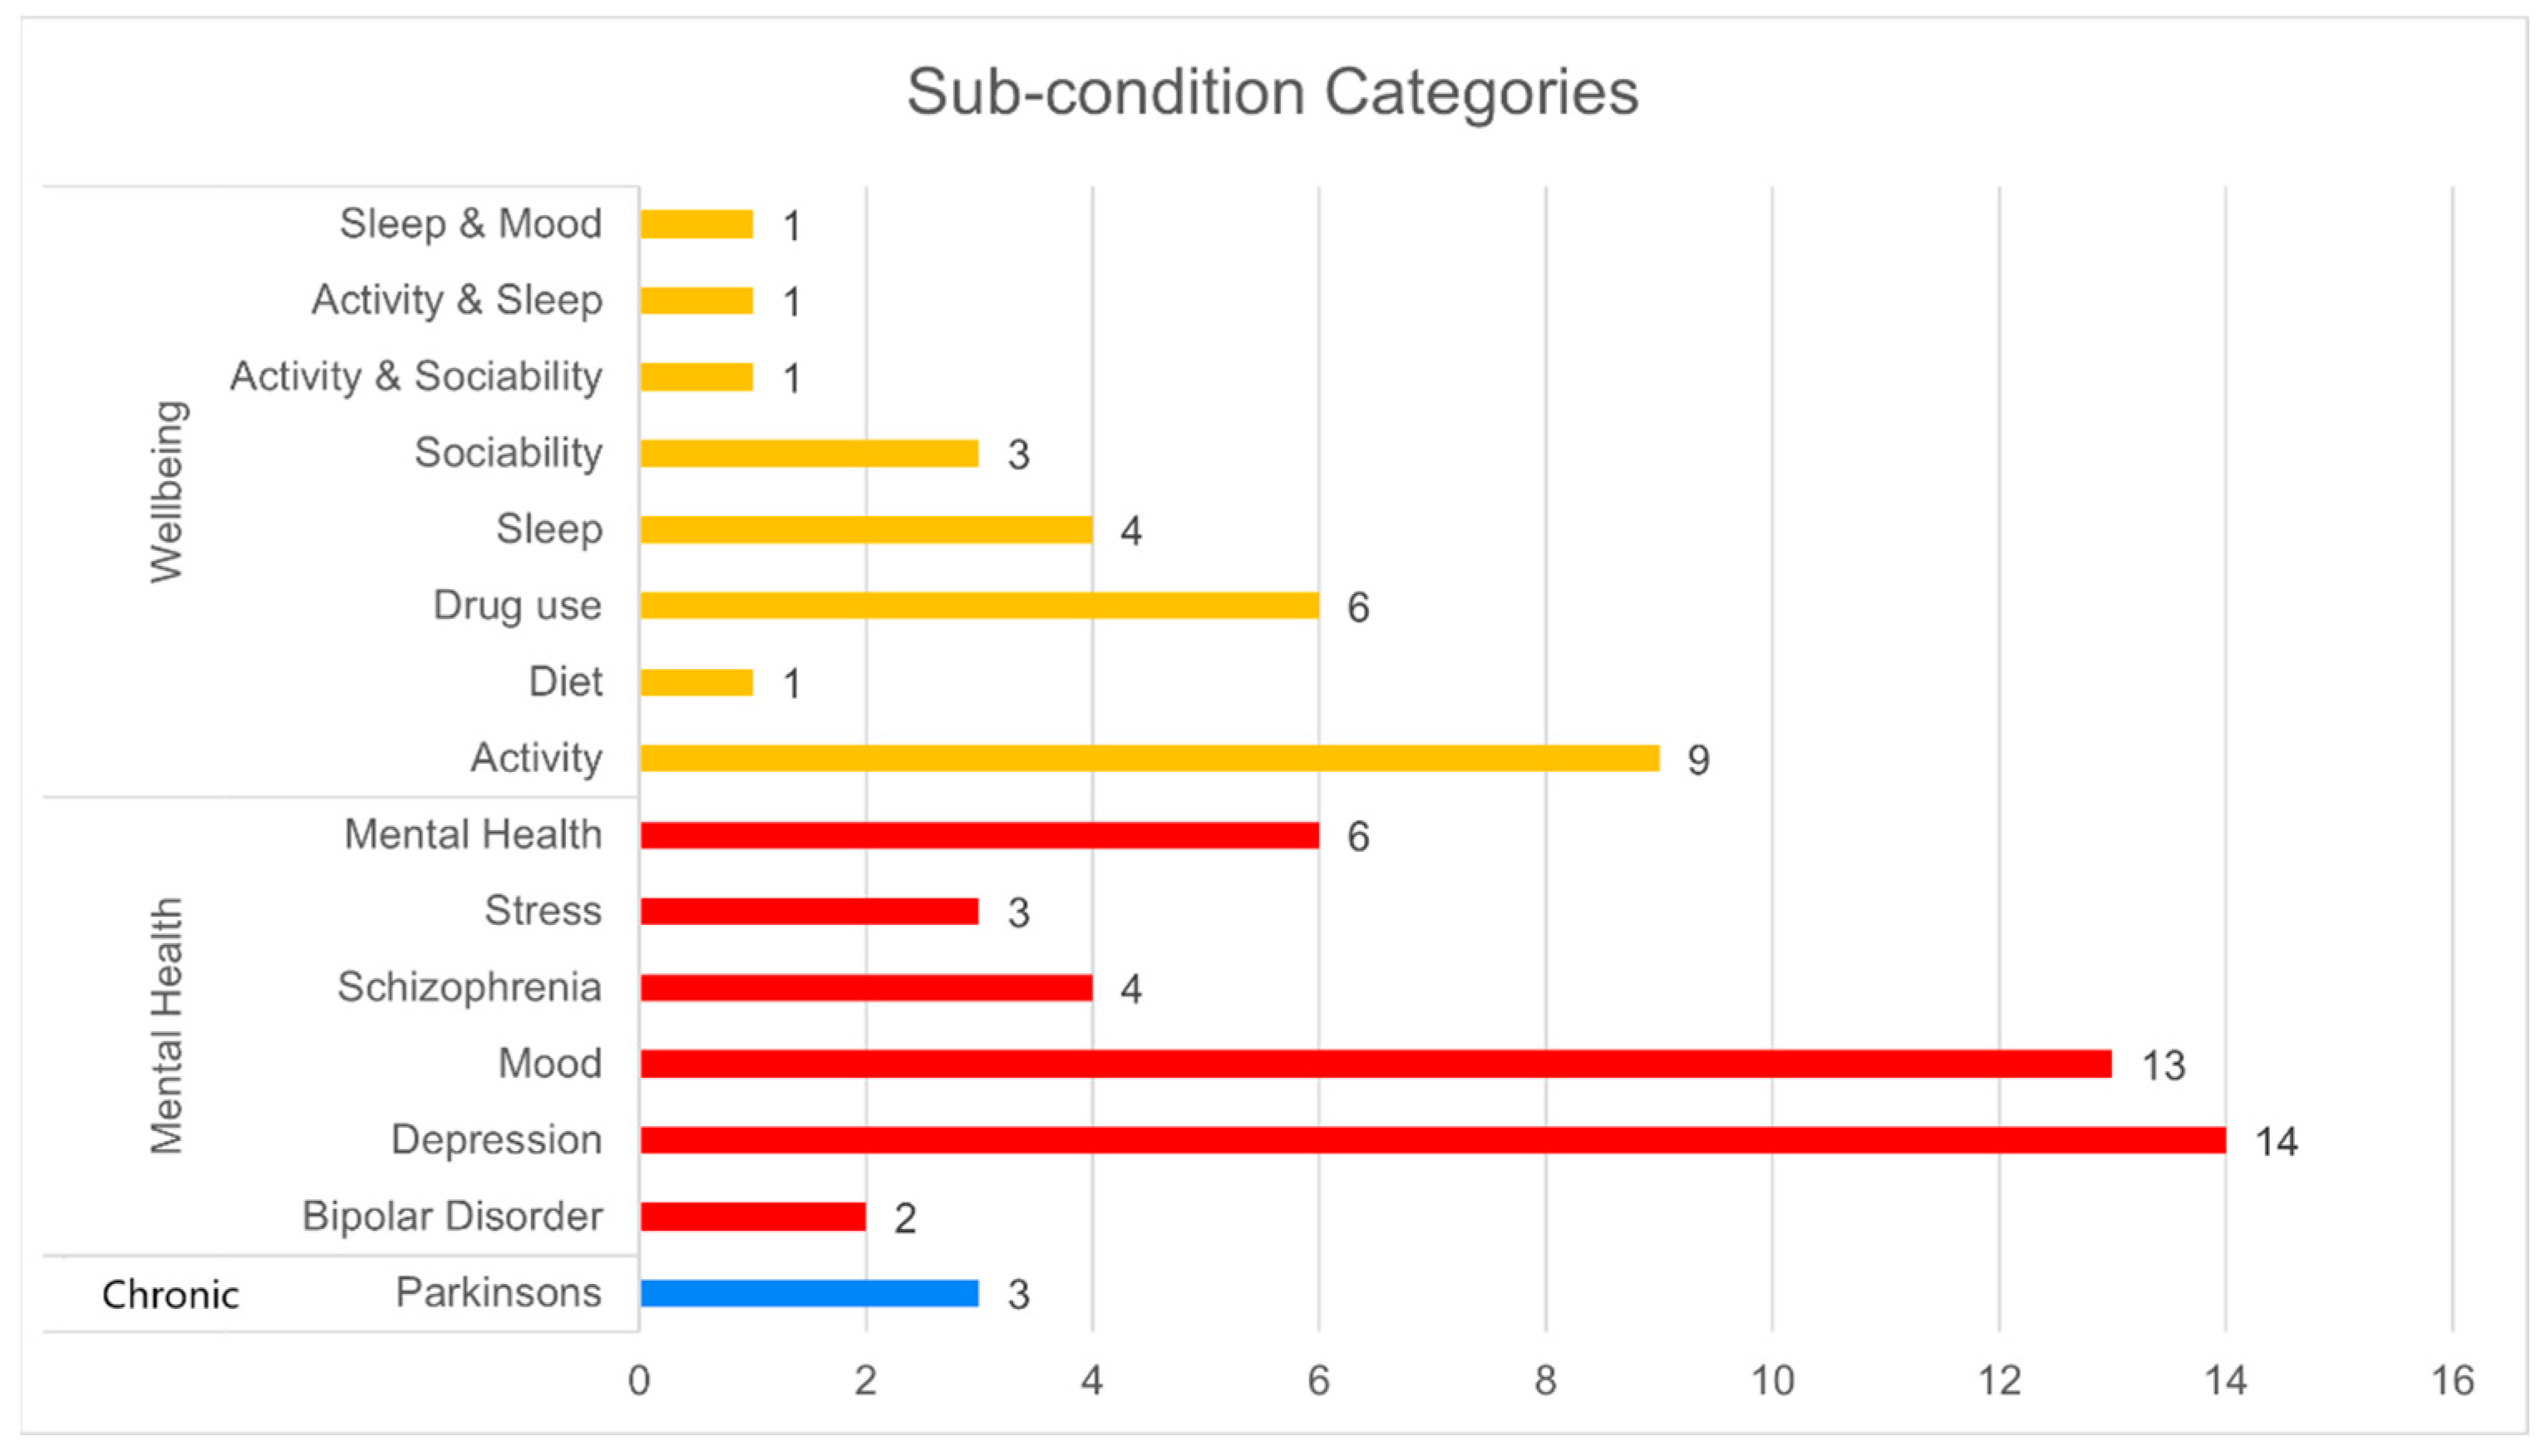Select the yellow Sleep bar
The height and width of the screenshot is (1456, 2546).
point(867,530)
